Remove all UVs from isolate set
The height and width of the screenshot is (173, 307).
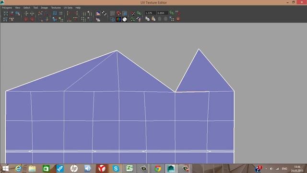[83, 19]
